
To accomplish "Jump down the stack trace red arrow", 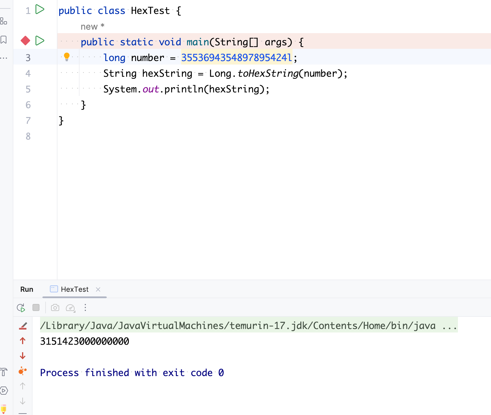I will click(23, 356).
